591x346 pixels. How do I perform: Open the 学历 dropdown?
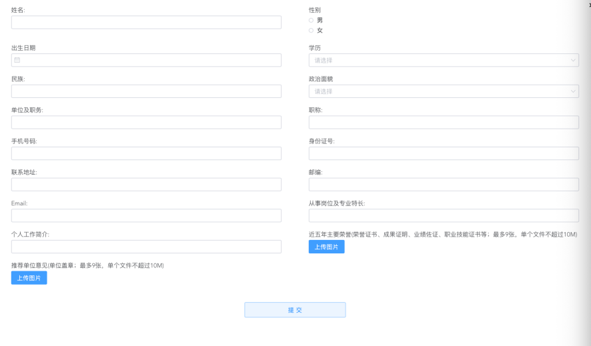pyautogui.click(x=443, y=60)
